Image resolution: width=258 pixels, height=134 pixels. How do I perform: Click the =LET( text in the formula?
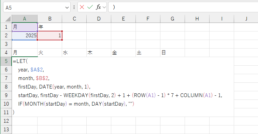20,61
